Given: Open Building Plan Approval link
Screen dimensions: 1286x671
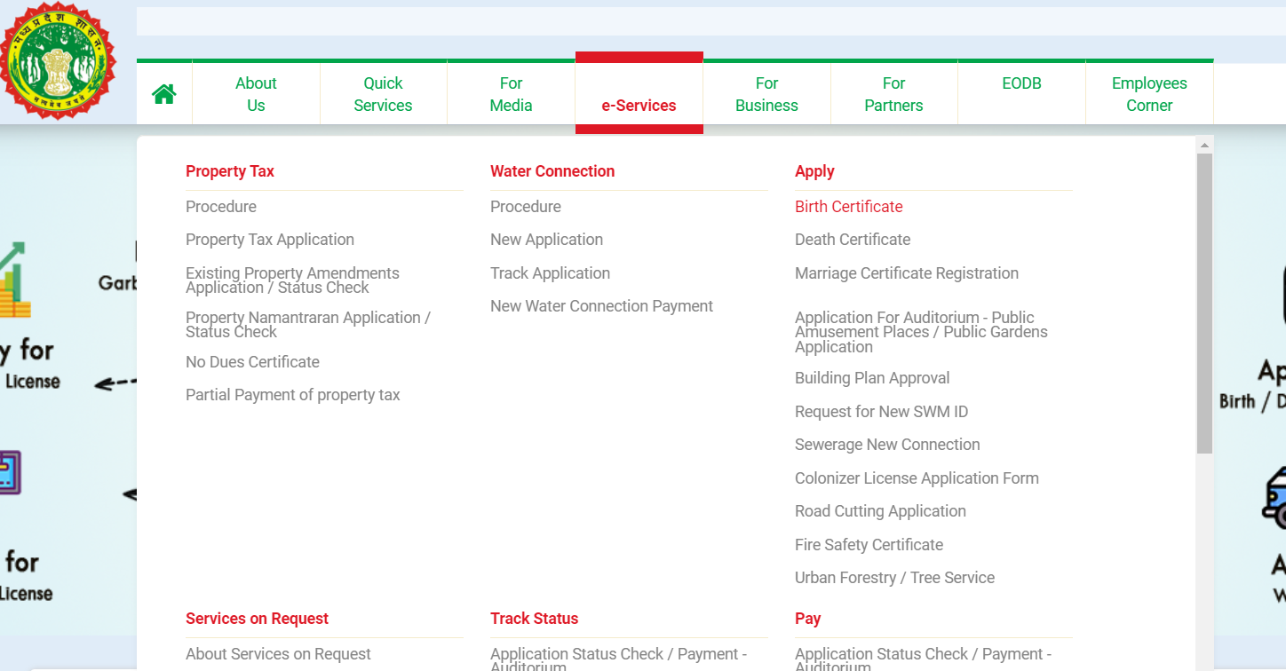Looking at the screenshot, I should [x=872, y=378].
